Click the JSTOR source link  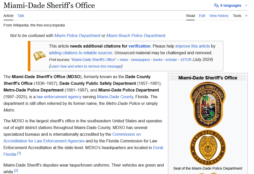tap(185, 60)
